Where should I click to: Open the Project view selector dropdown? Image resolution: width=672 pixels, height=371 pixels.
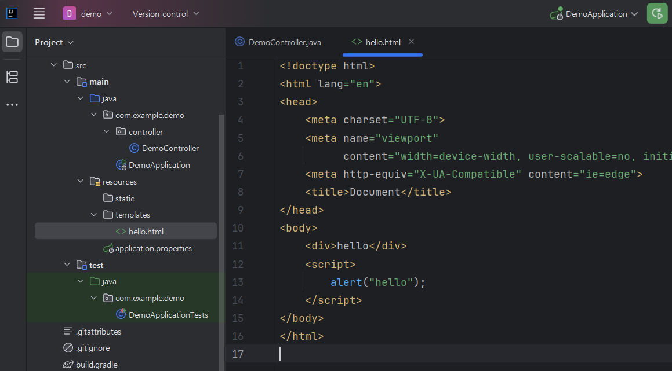(x=54, y=42)
